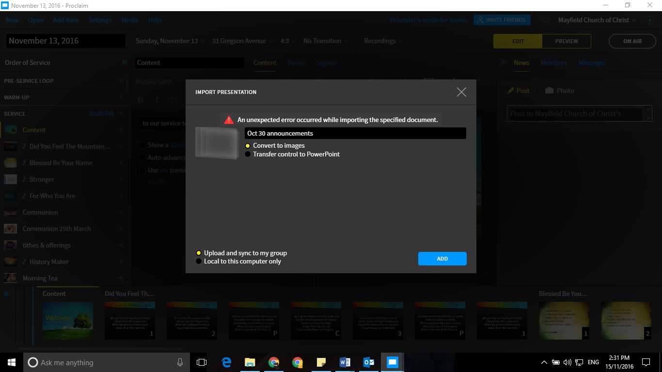Screen dimensions: 662x372
Task: Select Blessed Be Your Name slide 2 thumbnail
Action: click(626, 320)
